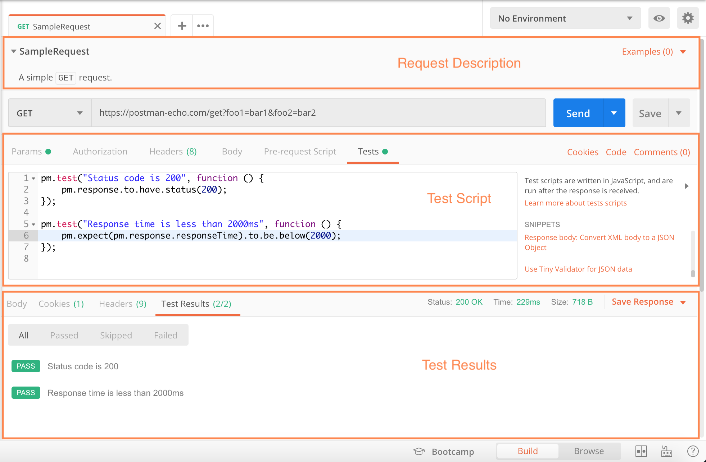This screenshot has width=706, height=462.
Task: Open Learn more about tests scripts link
Action: pos(575,203)
